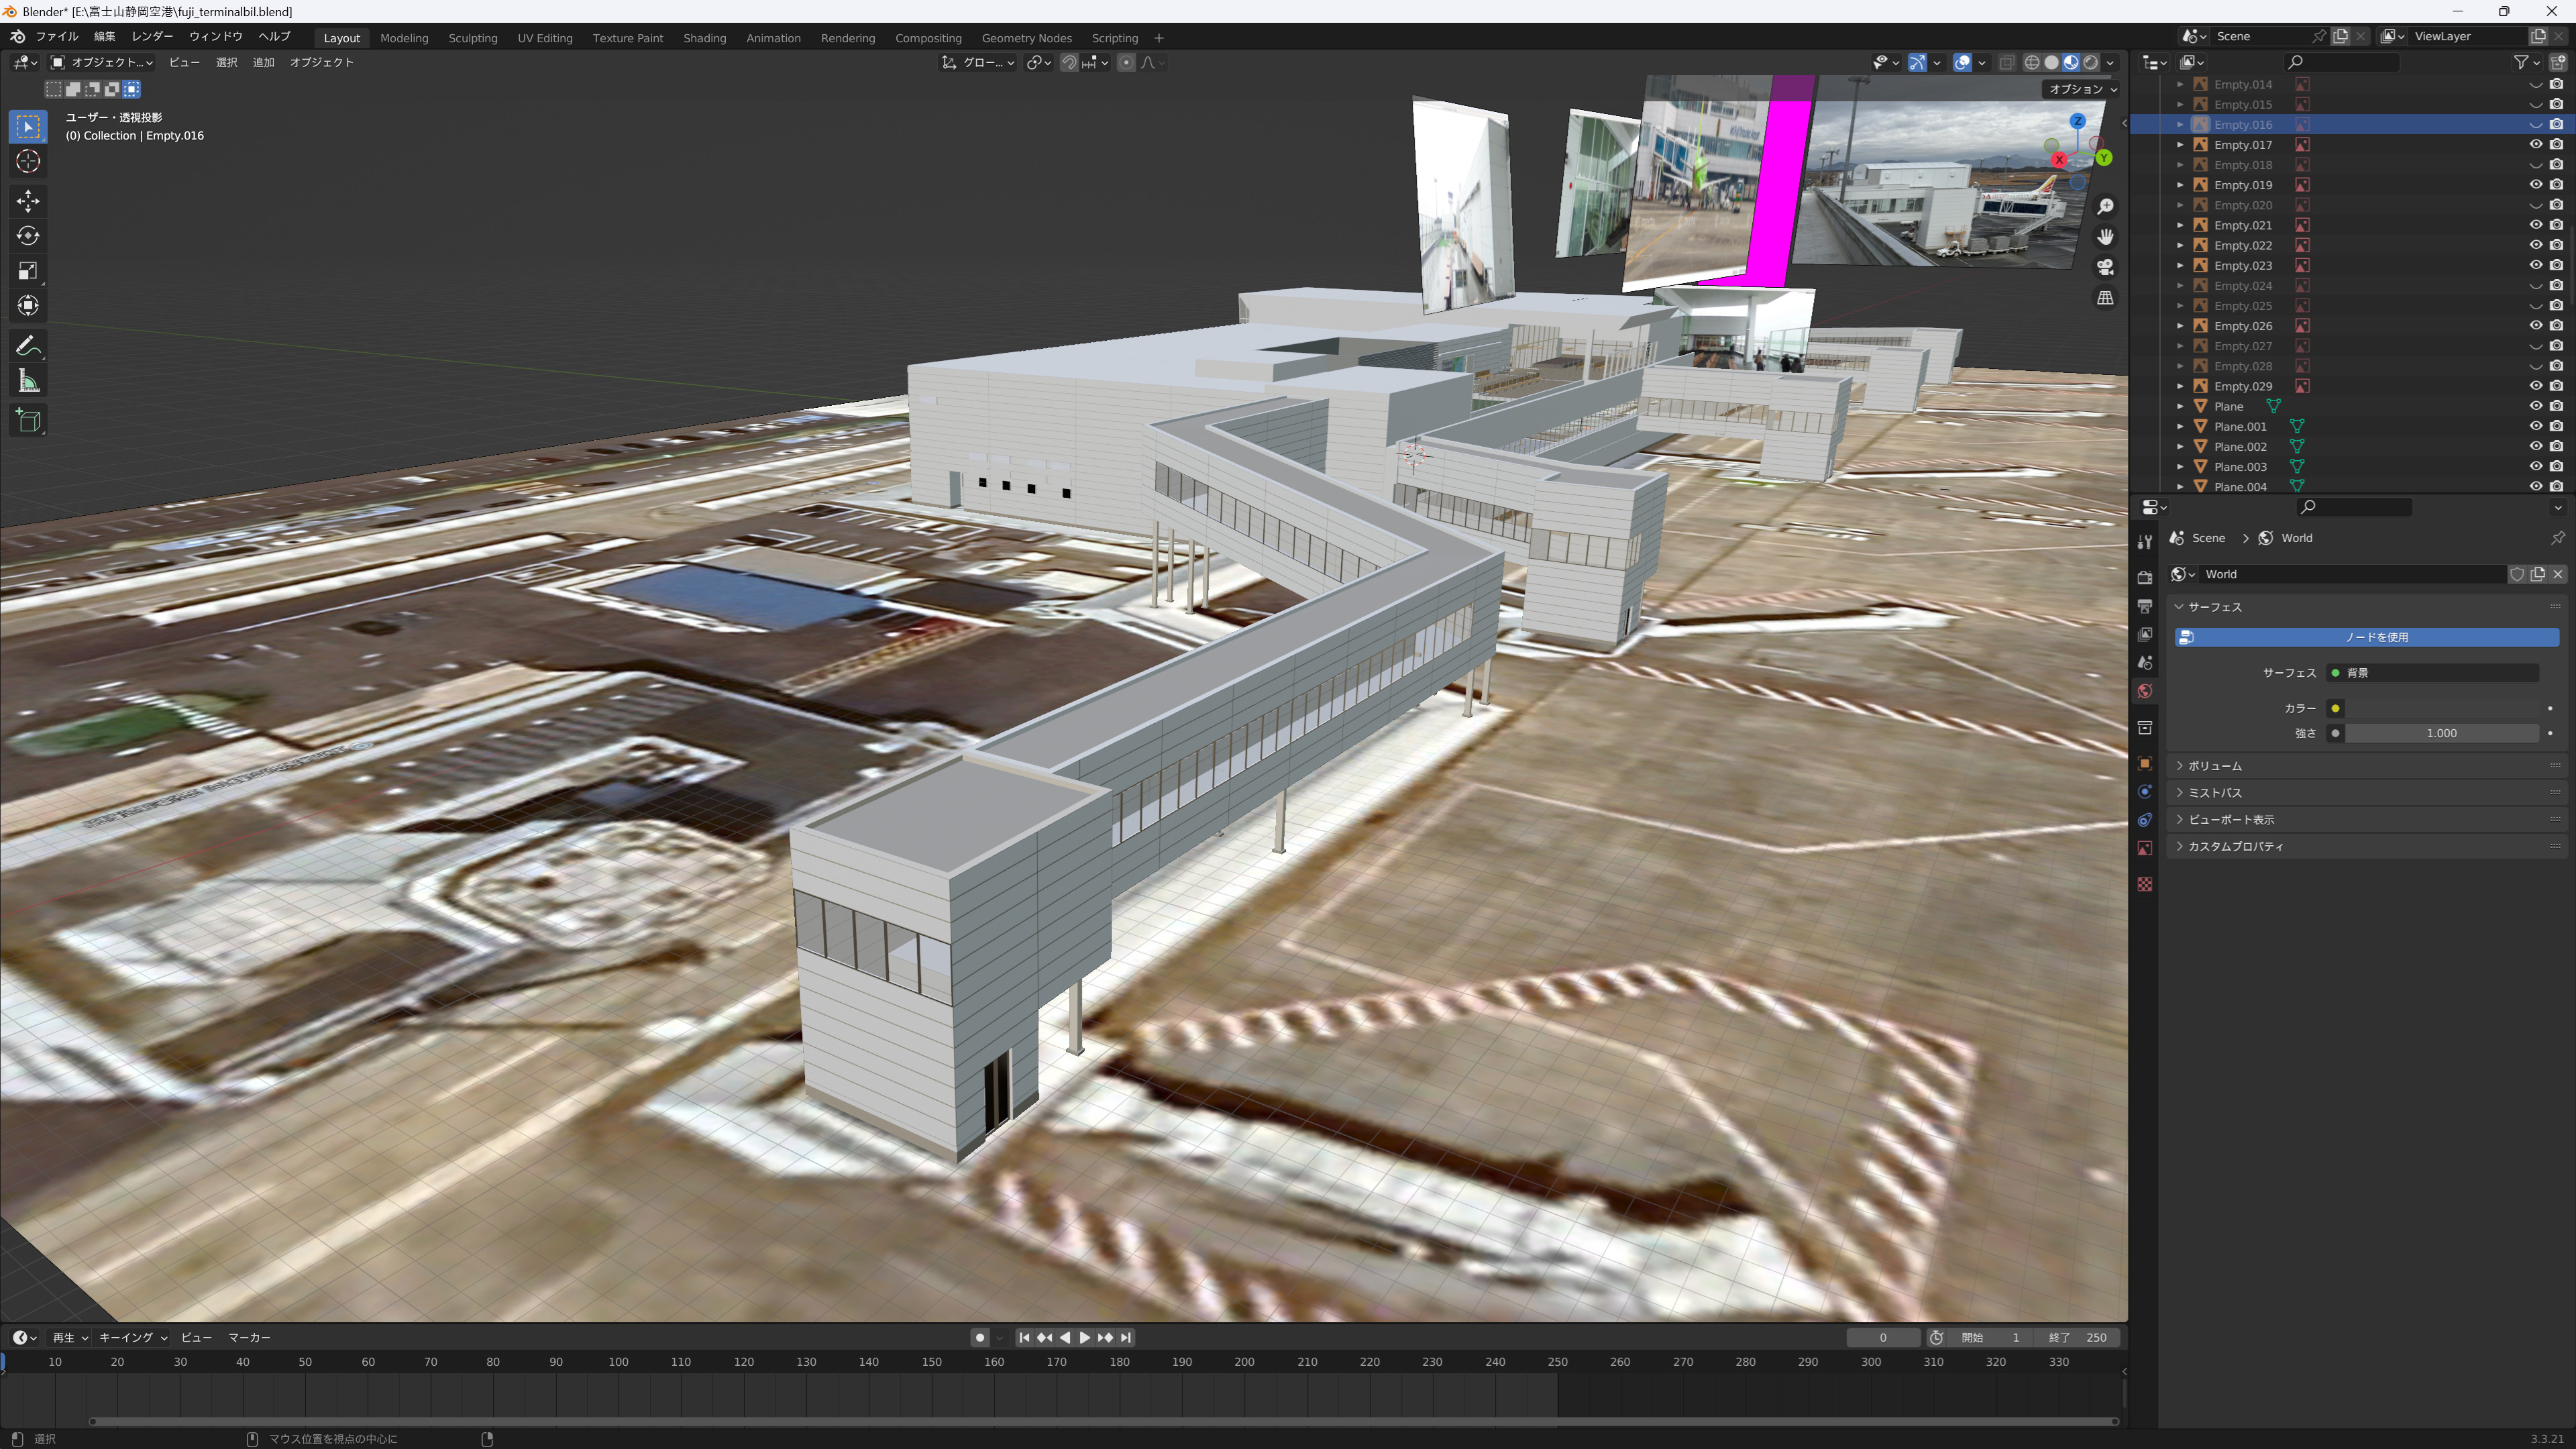Open the レンダー menu
The height and width of the screenshot is (1449, 2576).
pyautogui.click(x=152, y=36)
